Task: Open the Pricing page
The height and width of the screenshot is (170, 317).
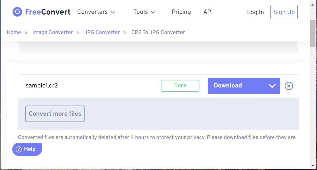Action: tap(181, 12)
